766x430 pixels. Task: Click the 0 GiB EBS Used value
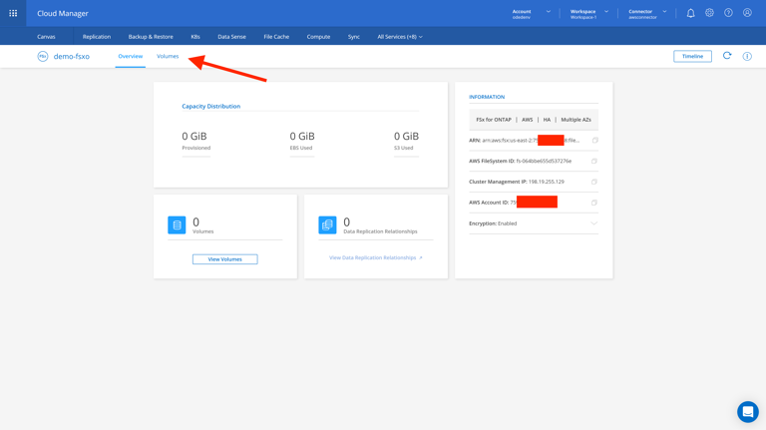(x=302, y=137)
